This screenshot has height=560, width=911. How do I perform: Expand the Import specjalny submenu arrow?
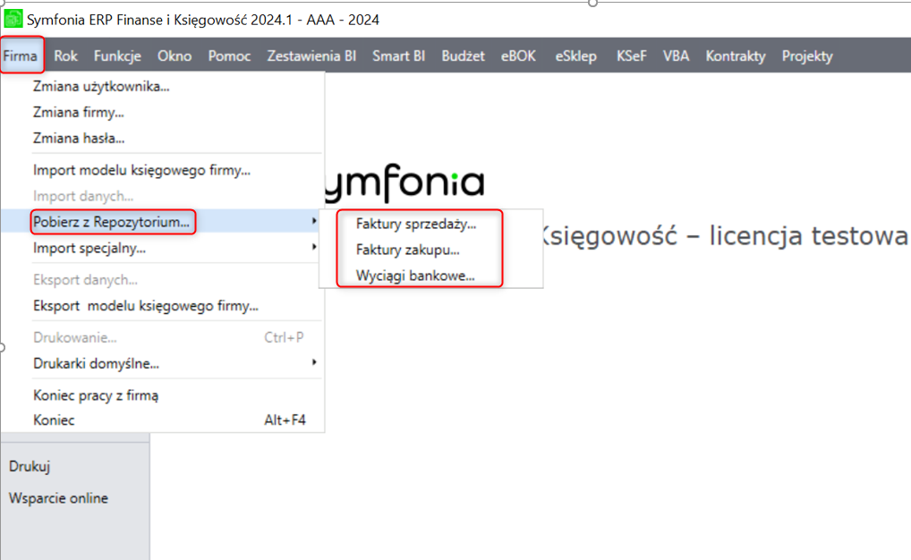(314, 246)
